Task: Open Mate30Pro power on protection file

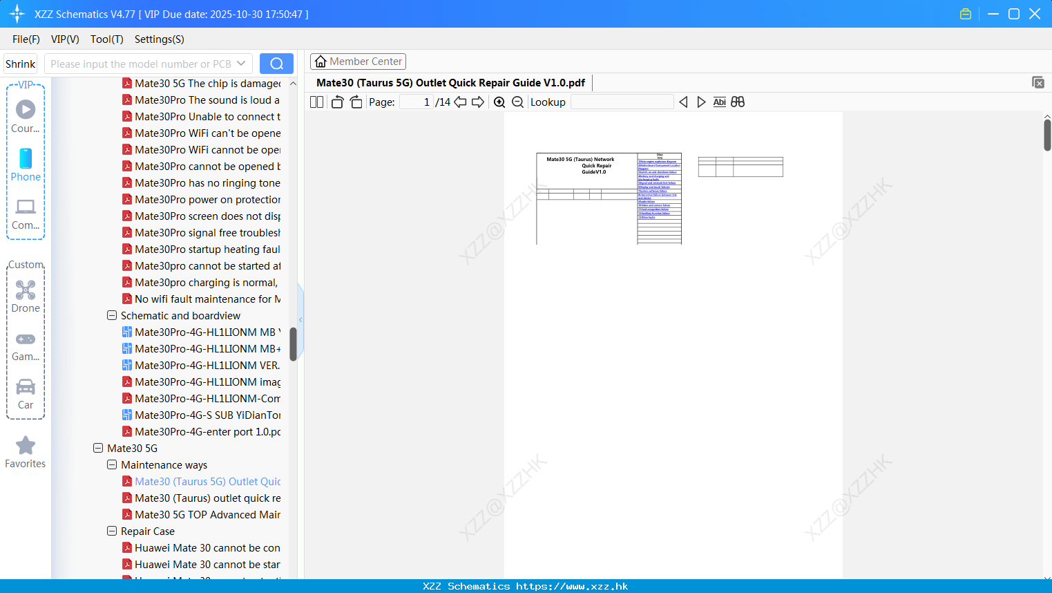Action: [202, 199]
